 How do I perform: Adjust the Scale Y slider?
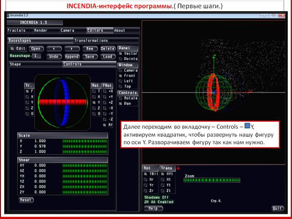pos(85,146)
